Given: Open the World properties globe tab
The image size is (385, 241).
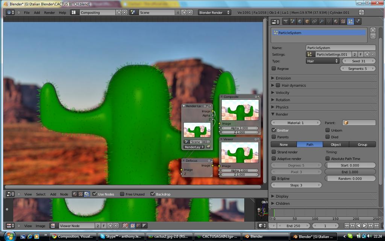Looking at the screenshot, I should pos(300,21).
